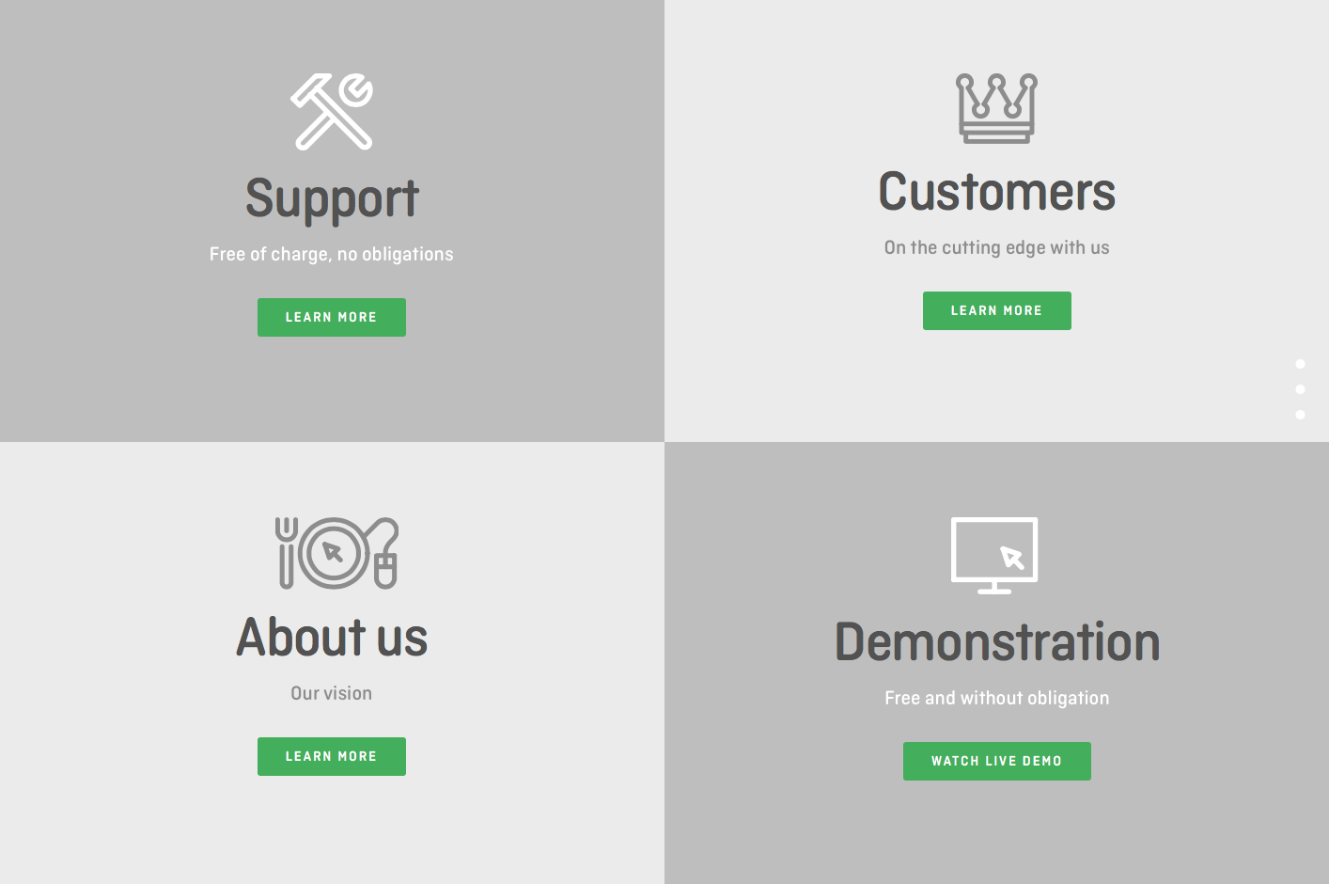Click Learn More under About us
This screenshot has width=1329, height=884.
[332, 757]
